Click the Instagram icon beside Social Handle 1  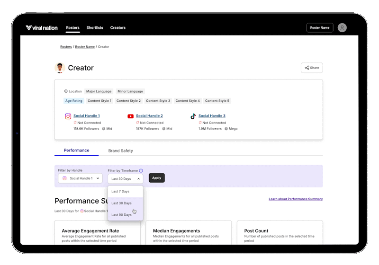click(68, 116)
